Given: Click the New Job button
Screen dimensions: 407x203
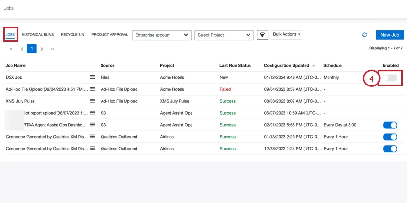Looking at the screenshot, I should pyautogui.click(x=389, y=35).
